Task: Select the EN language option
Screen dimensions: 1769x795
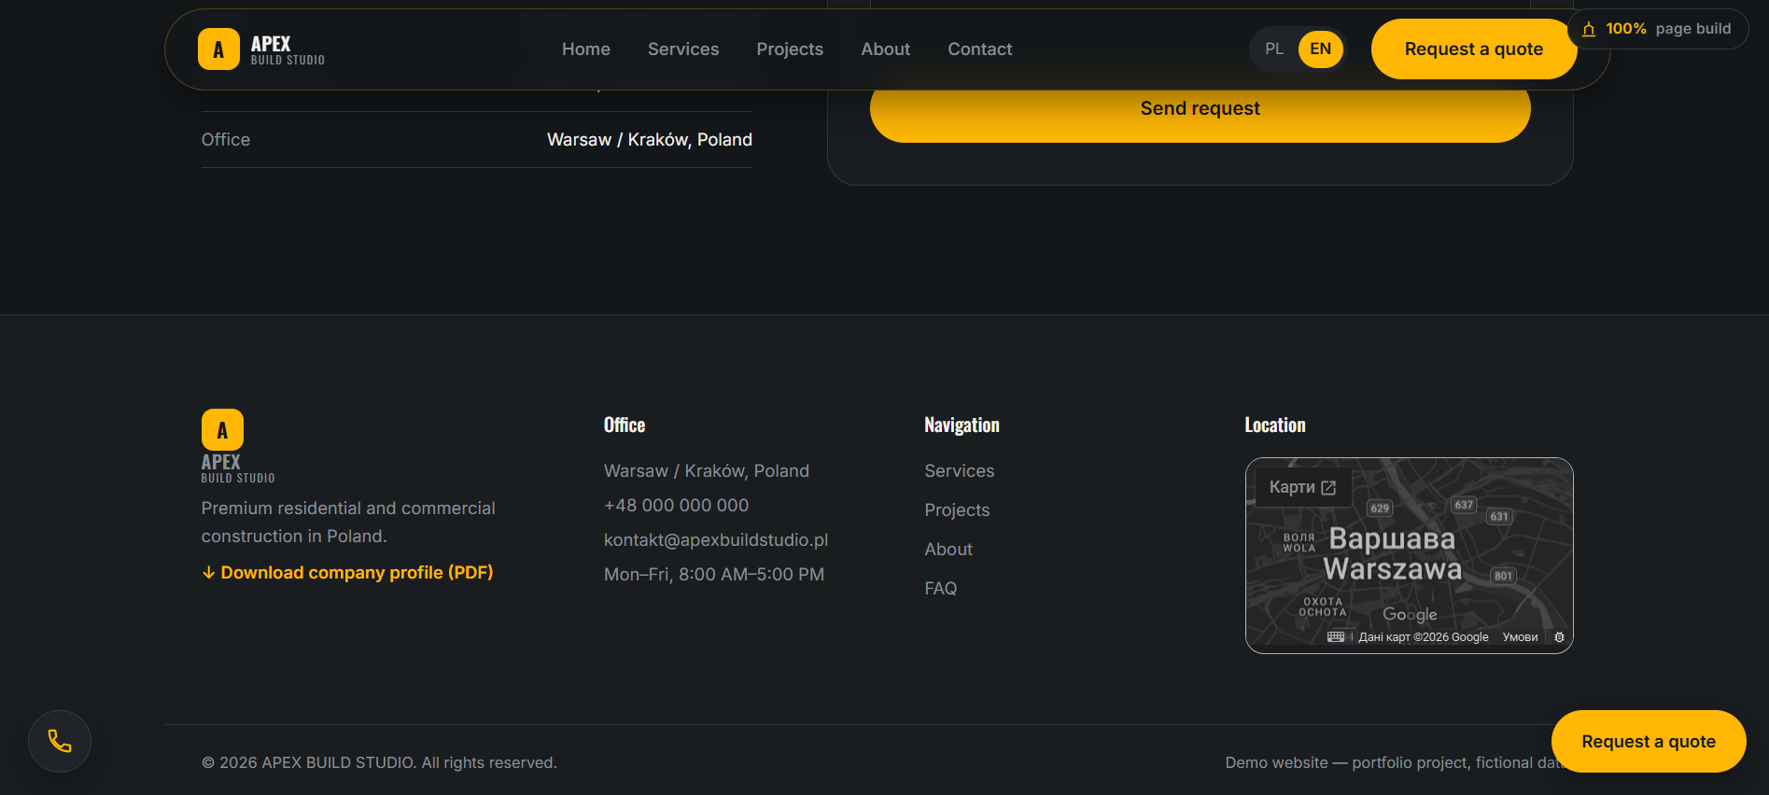Action: 1321,49
